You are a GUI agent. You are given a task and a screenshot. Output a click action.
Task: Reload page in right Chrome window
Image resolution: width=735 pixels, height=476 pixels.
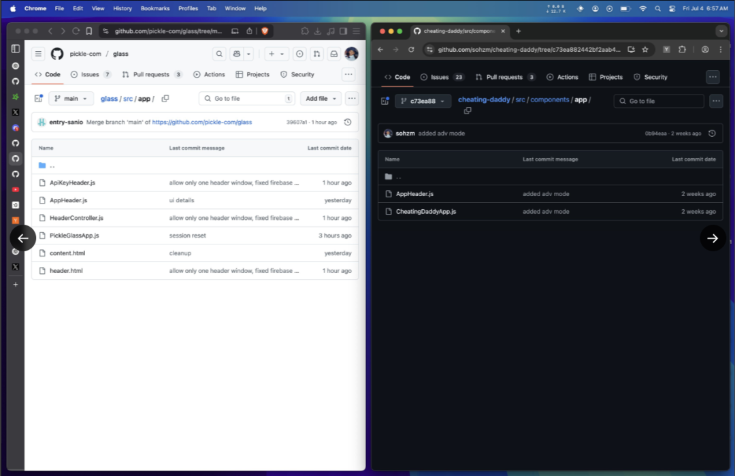click(411, 49)
